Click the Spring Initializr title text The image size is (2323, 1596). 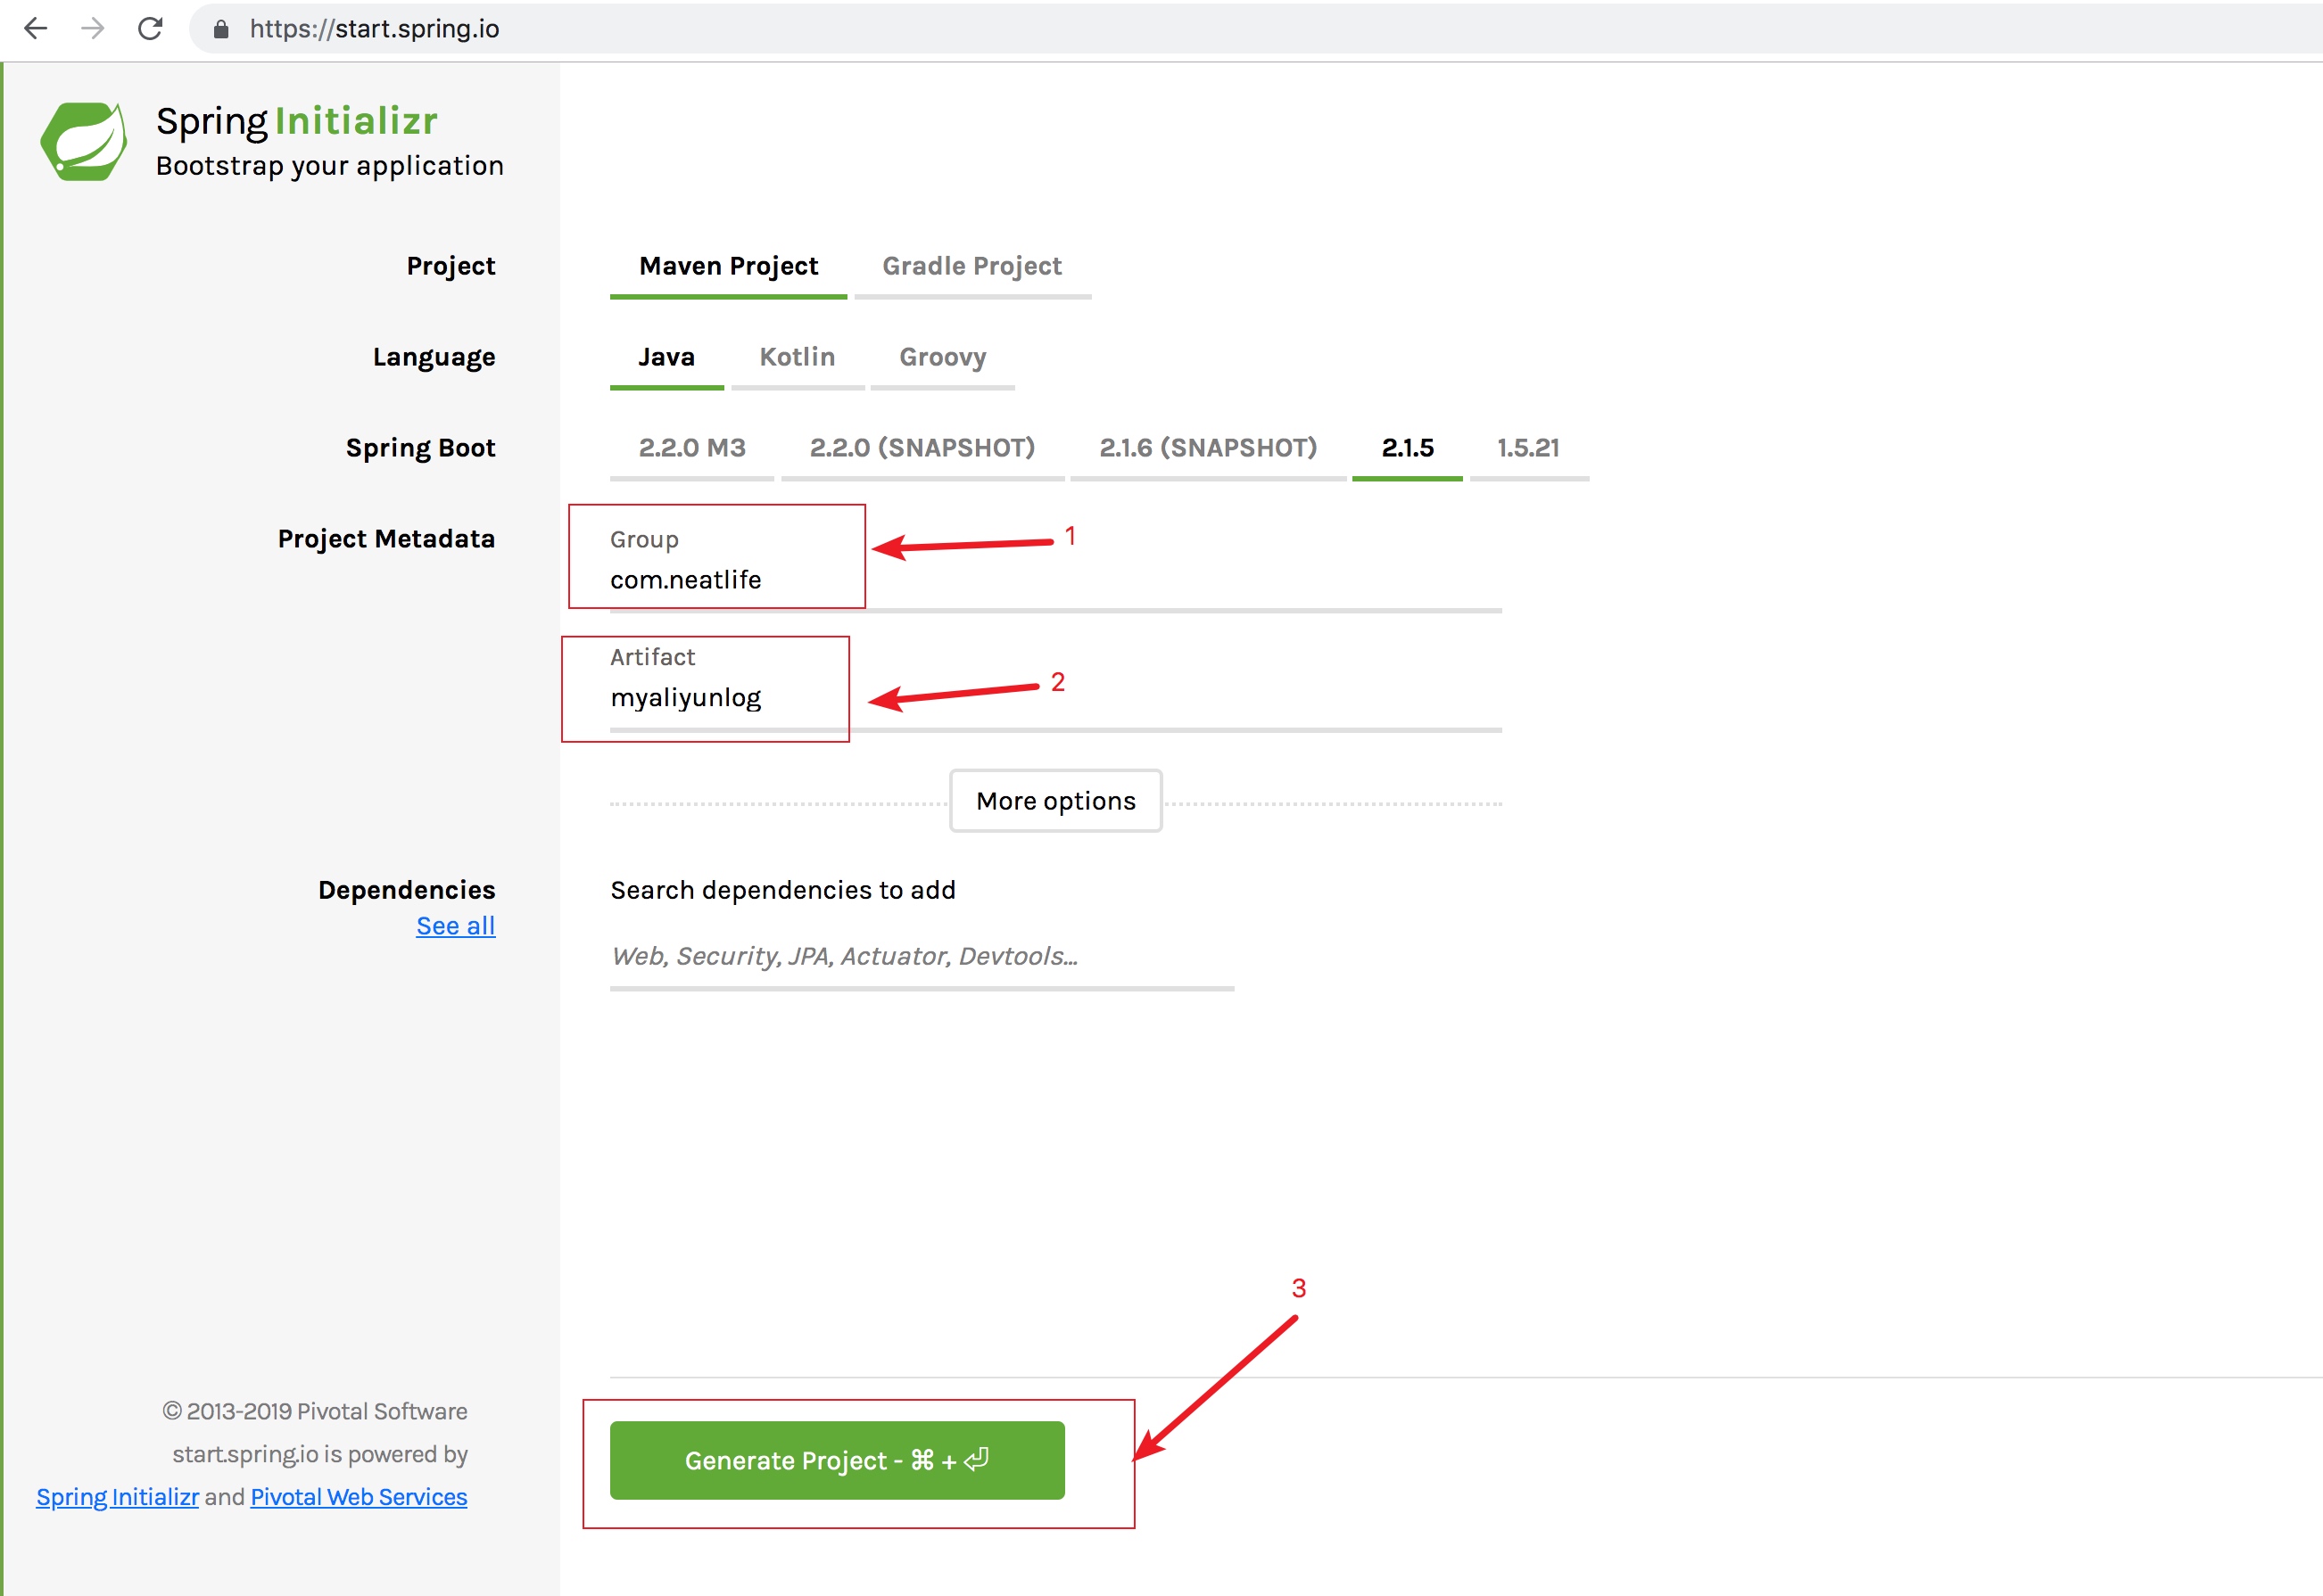point(297,122)
